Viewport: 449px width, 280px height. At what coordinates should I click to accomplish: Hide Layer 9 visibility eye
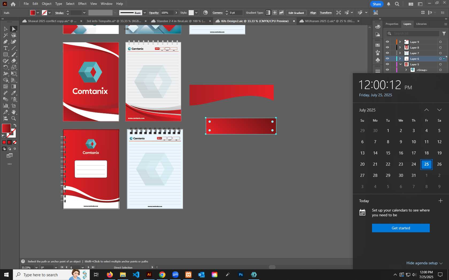point(387,42)
